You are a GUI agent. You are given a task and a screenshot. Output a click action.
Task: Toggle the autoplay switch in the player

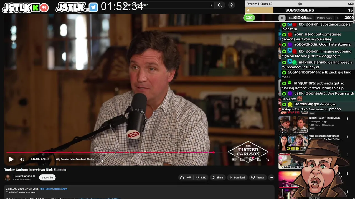pyautogui.click(x=234, y=159)
